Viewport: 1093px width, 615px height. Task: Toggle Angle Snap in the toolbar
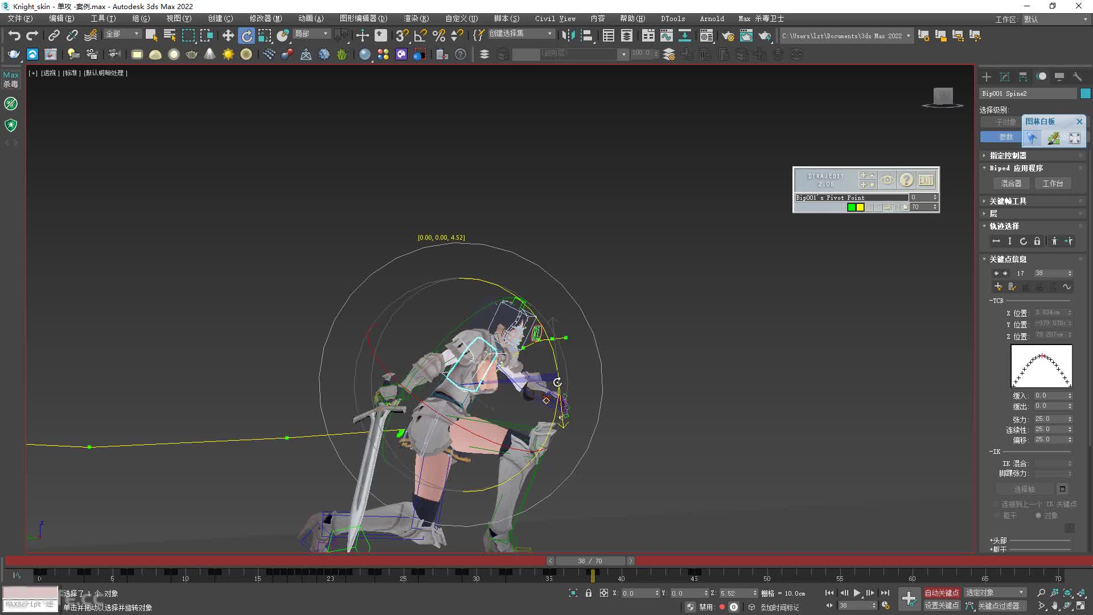(421, 35)
